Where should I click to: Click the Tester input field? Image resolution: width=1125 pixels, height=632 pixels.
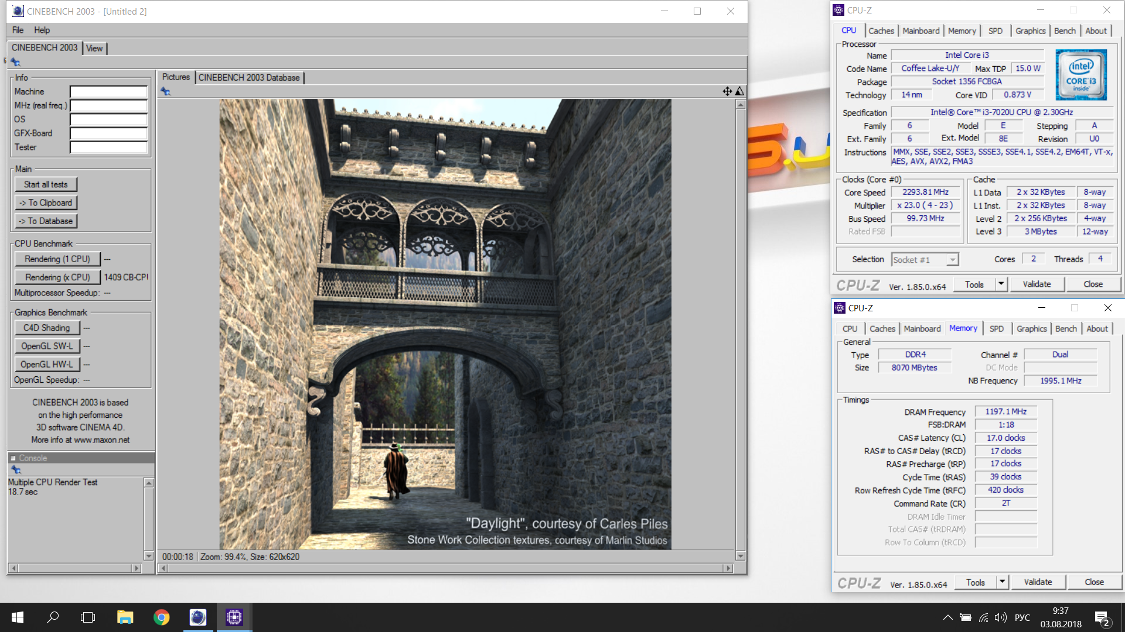tap(108, 147)
